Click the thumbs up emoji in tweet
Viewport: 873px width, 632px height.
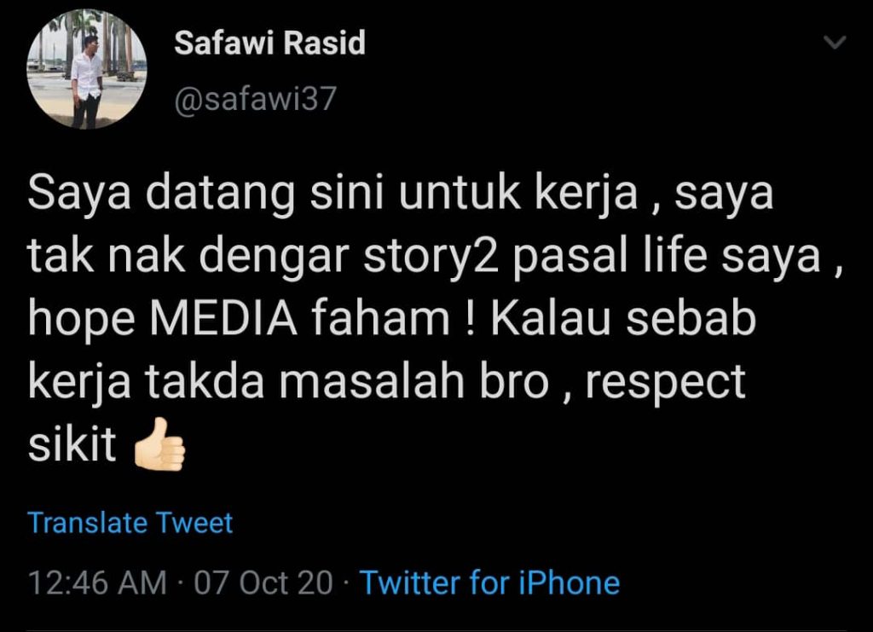(x=159, y=445)
